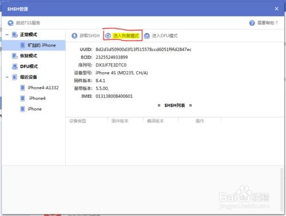Collapse the 最近设备 tree node
The height and width of the screenshot is (216, 286).
[x=7, y=77]
